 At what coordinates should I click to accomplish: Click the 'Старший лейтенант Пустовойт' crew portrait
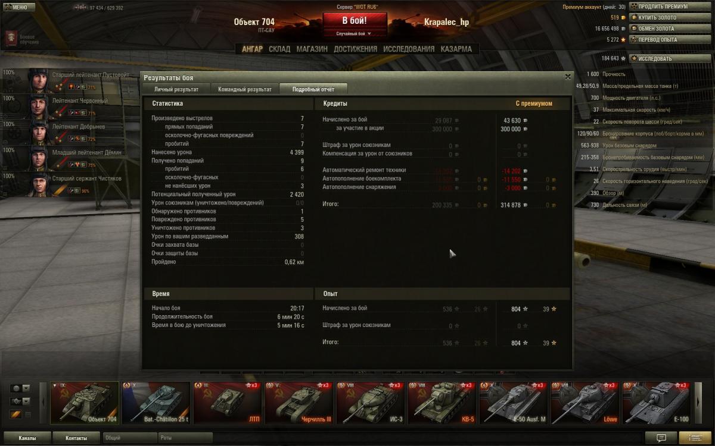tap(39, 80)
